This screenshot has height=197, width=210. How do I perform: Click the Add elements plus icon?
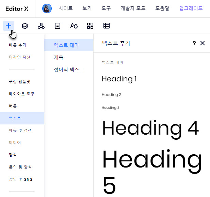pos(9,26)
